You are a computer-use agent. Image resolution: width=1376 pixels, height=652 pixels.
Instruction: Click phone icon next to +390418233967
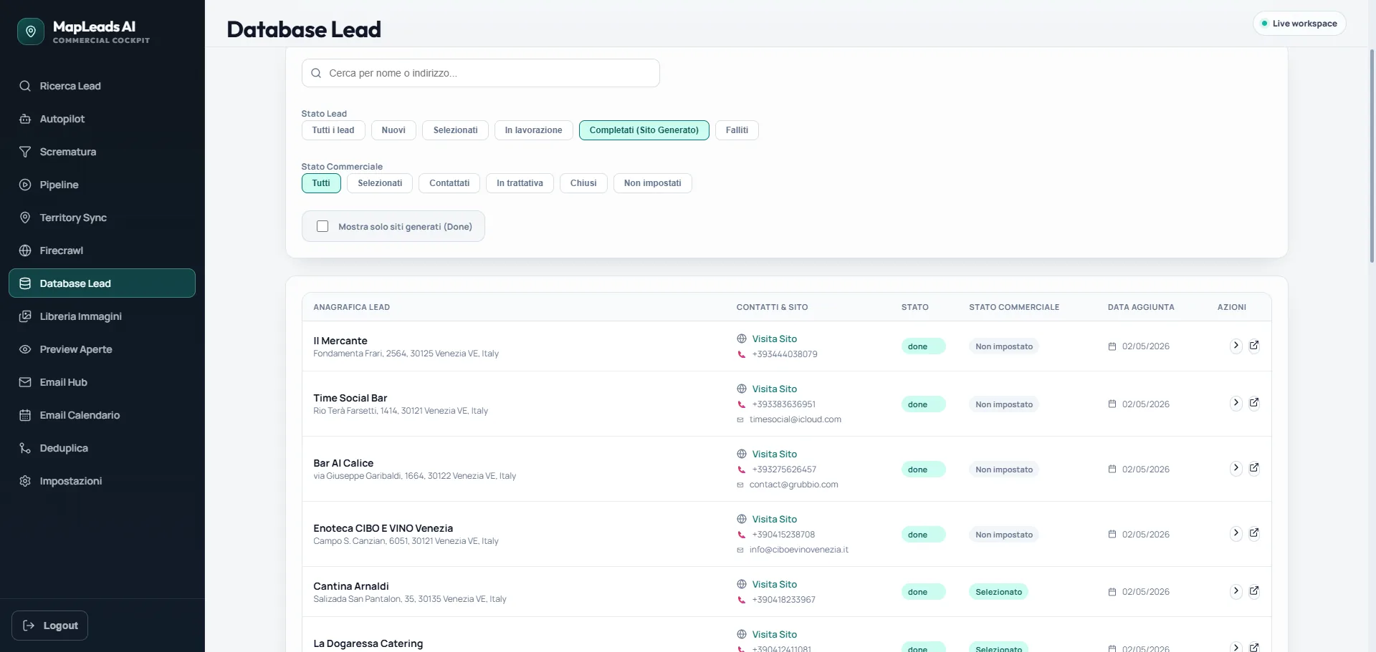click(742, 600)
